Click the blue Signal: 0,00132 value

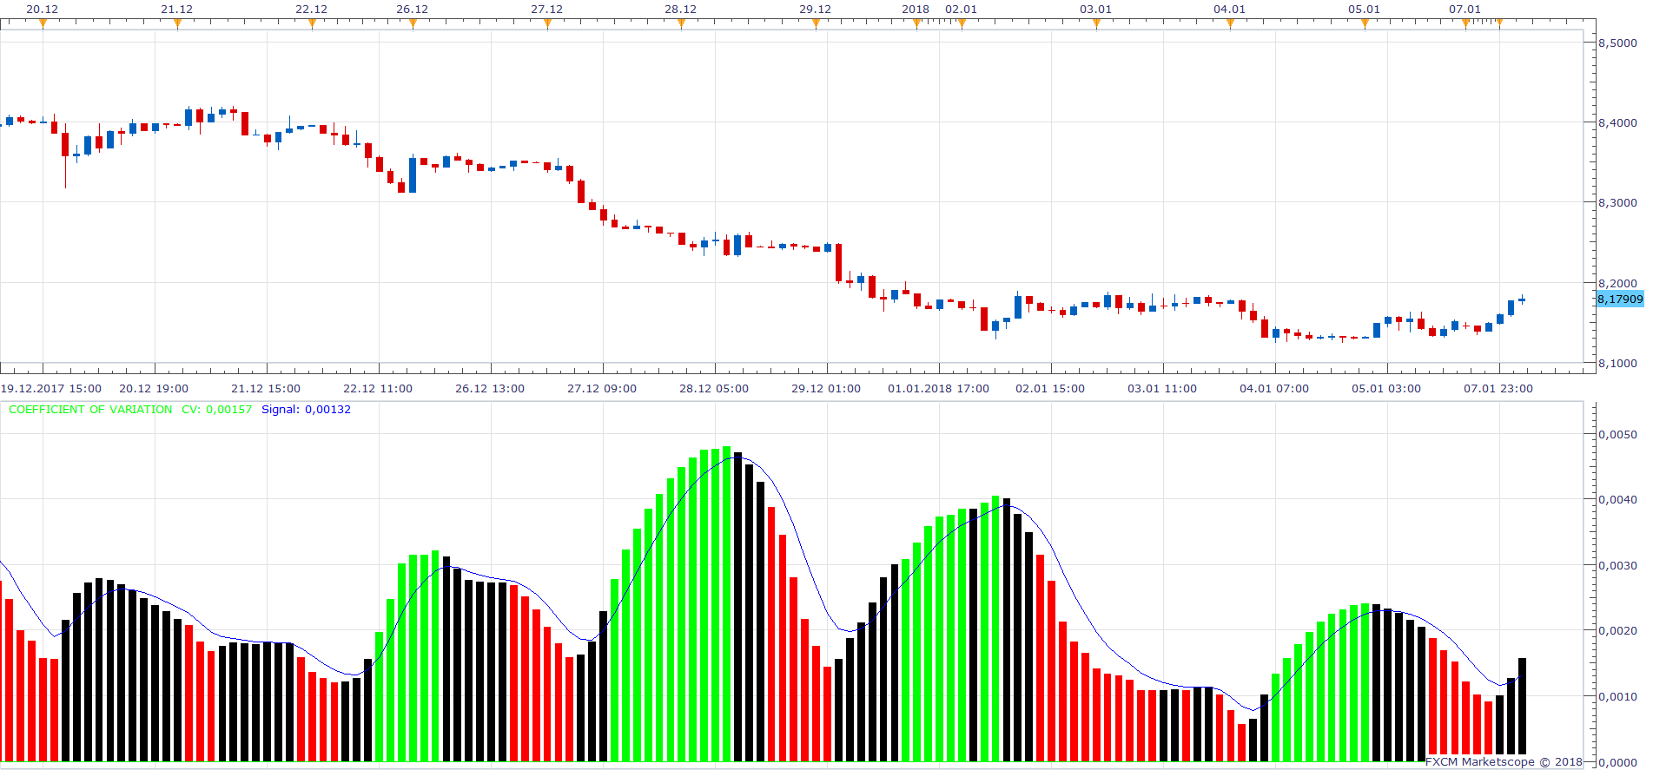click(x=306, y=410)
